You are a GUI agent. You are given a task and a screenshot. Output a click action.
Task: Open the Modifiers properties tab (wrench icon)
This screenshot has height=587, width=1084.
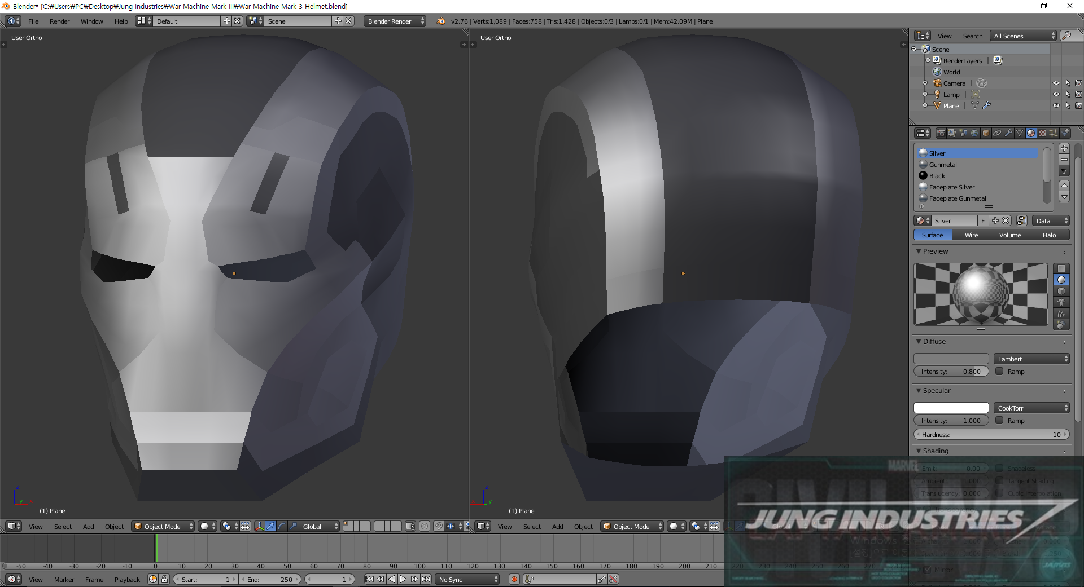coord(1008,133)
